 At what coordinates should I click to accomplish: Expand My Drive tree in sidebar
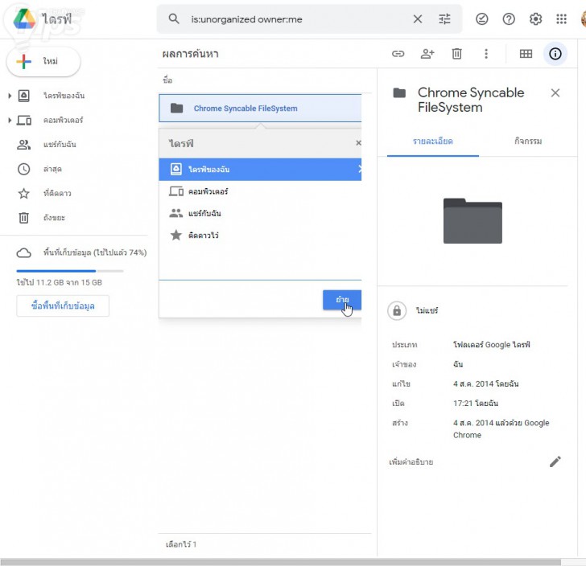pos(10,96)
